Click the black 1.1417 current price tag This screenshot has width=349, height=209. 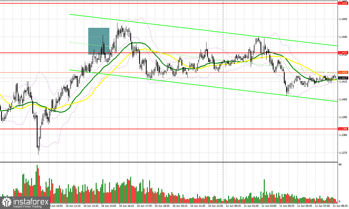tap(342, 78)
